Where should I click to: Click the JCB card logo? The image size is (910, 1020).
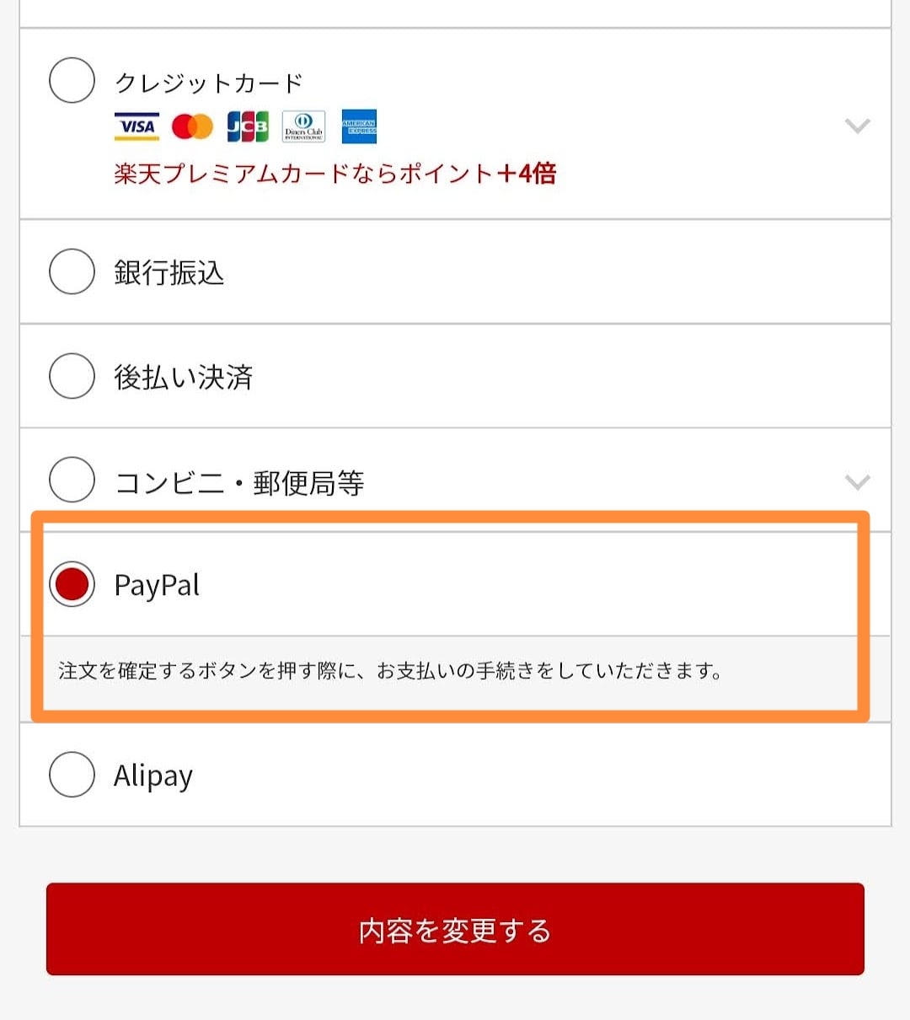(x=248, y=126)
